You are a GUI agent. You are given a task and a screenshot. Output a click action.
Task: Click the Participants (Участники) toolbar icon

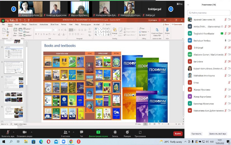(x=65, y=133)
